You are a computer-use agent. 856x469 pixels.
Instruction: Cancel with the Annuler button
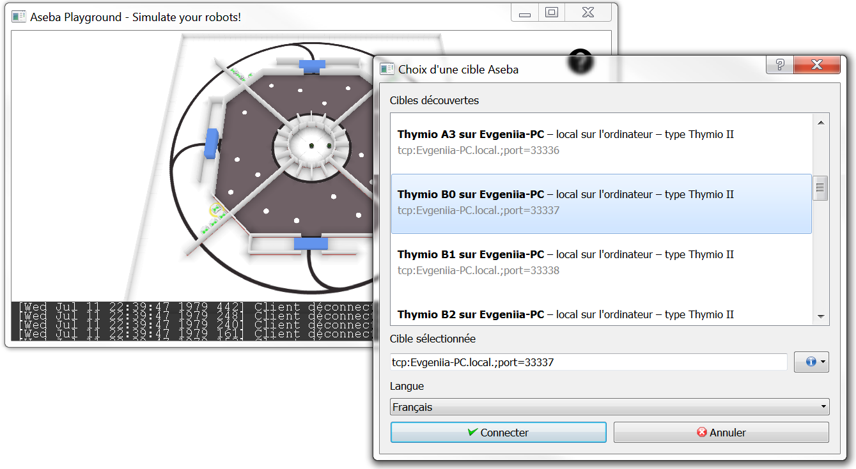[x=721, y=433]
